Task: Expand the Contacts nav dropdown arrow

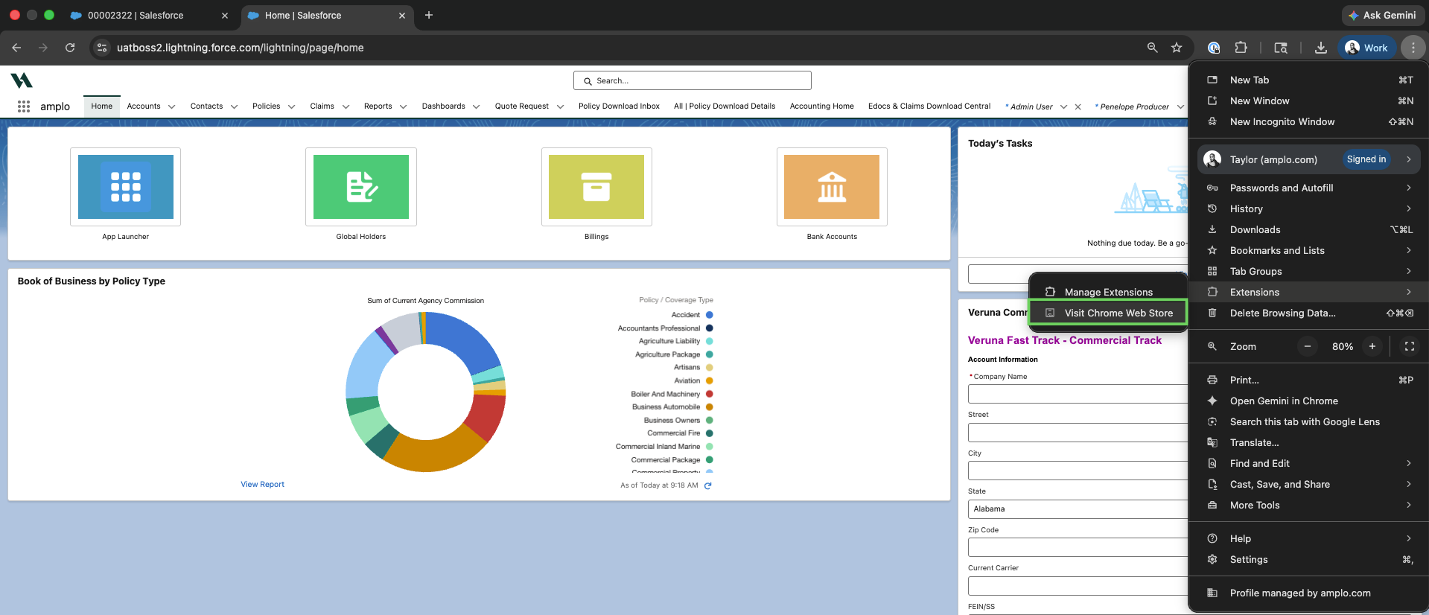Action: pos(235,106)
